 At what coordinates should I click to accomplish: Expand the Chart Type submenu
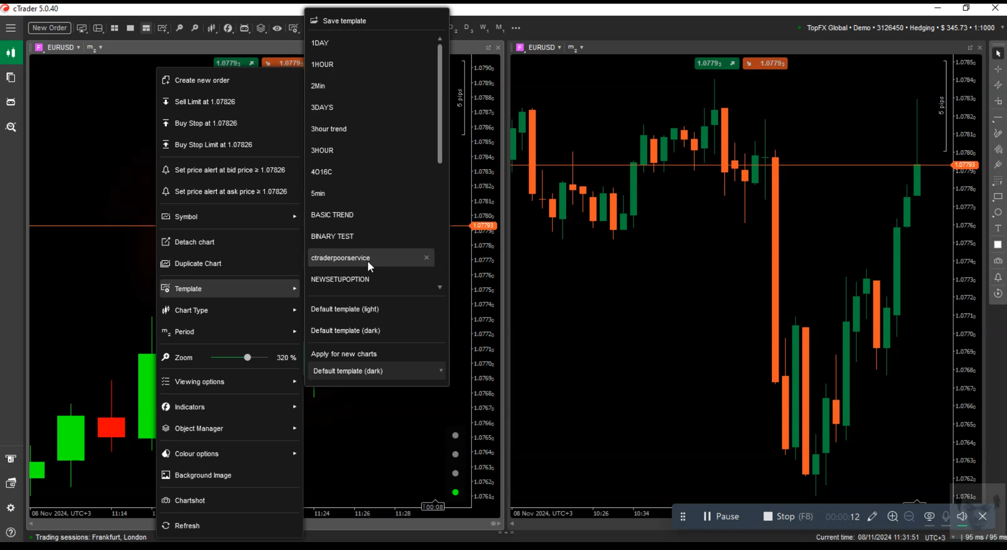point(229,310)
